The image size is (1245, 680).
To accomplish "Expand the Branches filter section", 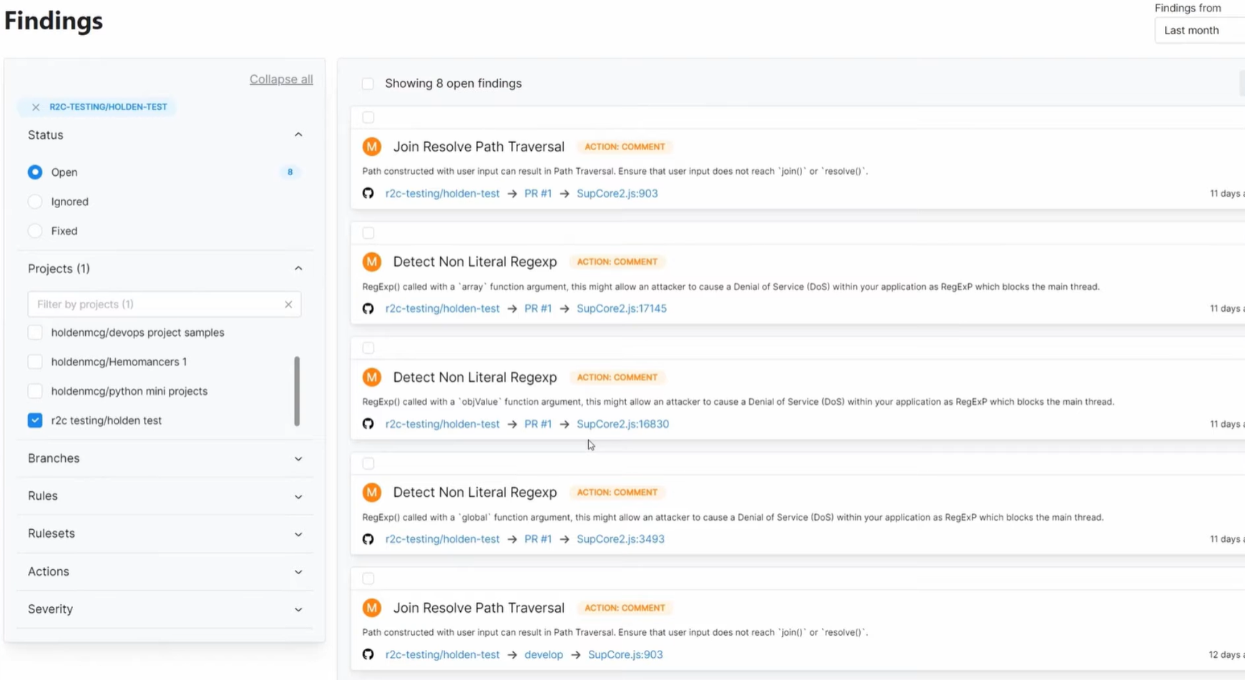I will click(298, 458).
